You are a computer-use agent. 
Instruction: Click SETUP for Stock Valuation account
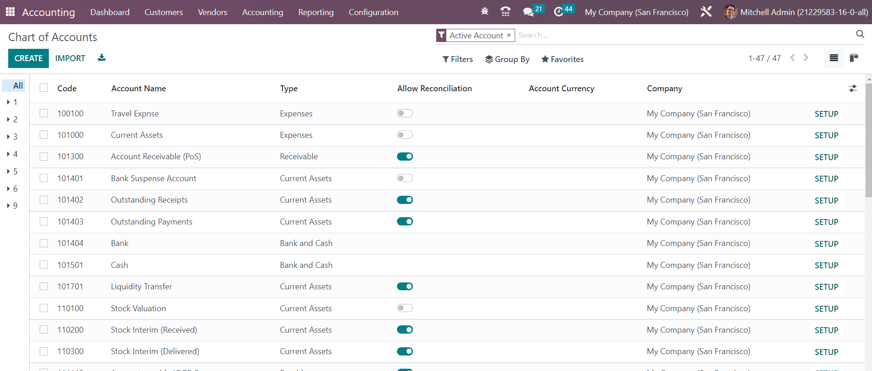click(x=826, y=309)
